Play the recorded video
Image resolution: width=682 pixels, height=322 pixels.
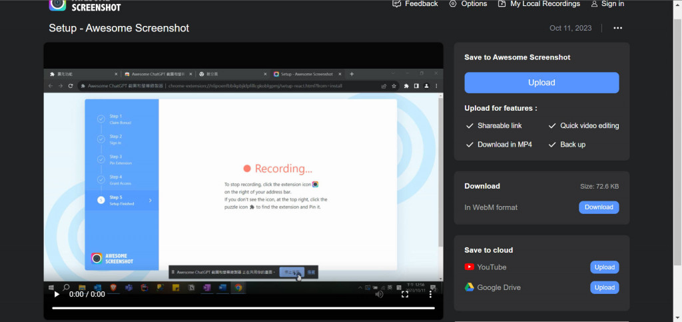(57, 295)
